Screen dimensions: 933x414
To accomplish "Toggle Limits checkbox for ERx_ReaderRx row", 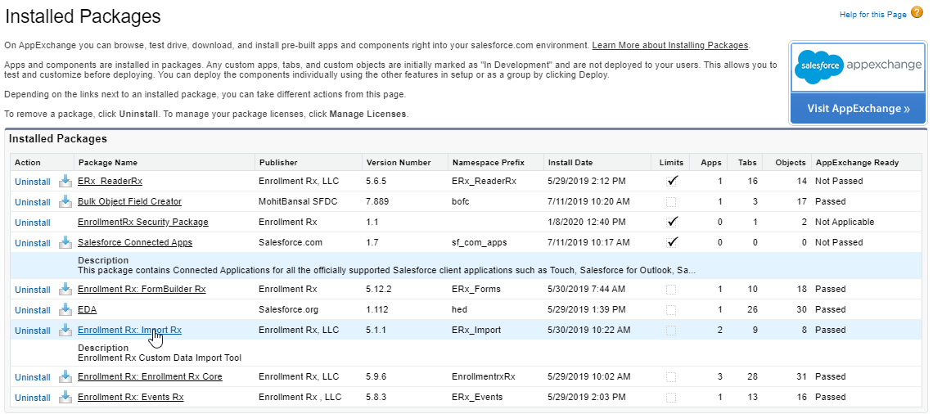I will click(x=672, y=181).
